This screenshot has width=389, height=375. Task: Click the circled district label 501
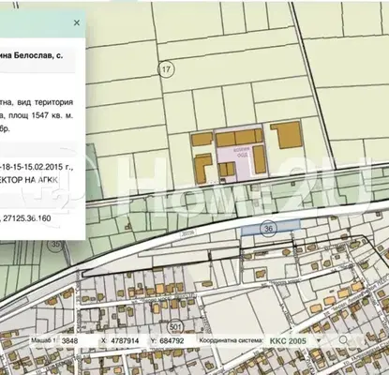[175, 327]
